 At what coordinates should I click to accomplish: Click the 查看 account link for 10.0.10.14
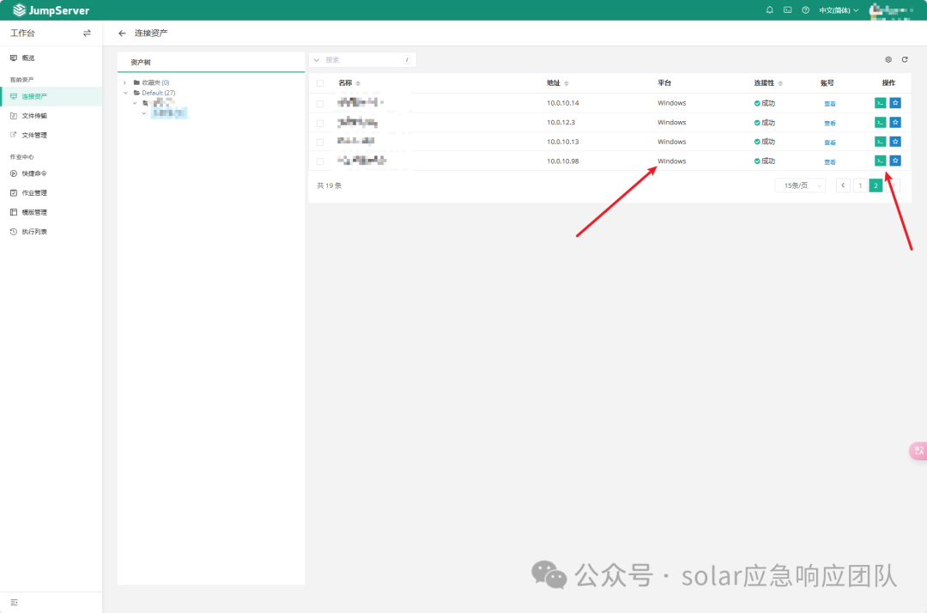pos(829,103)
